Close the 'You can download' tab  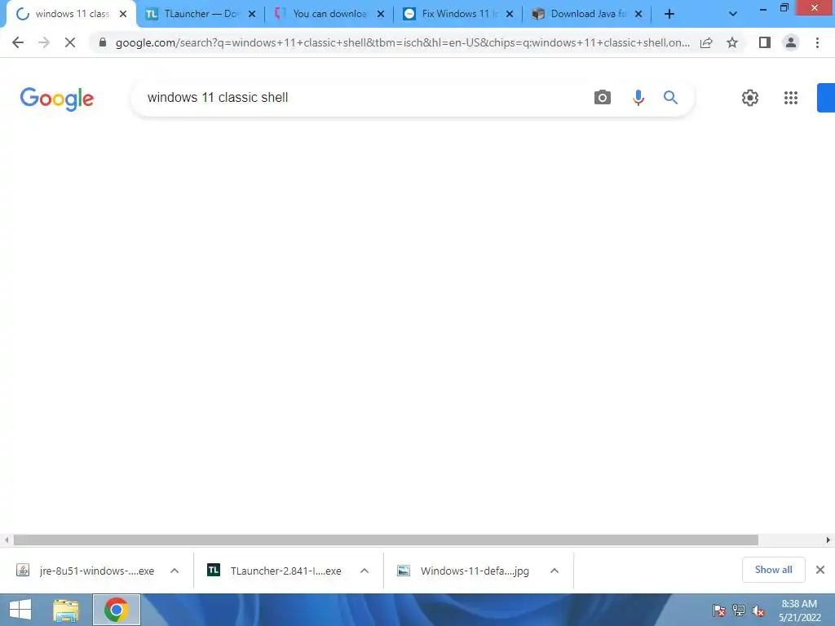(381, 15)
